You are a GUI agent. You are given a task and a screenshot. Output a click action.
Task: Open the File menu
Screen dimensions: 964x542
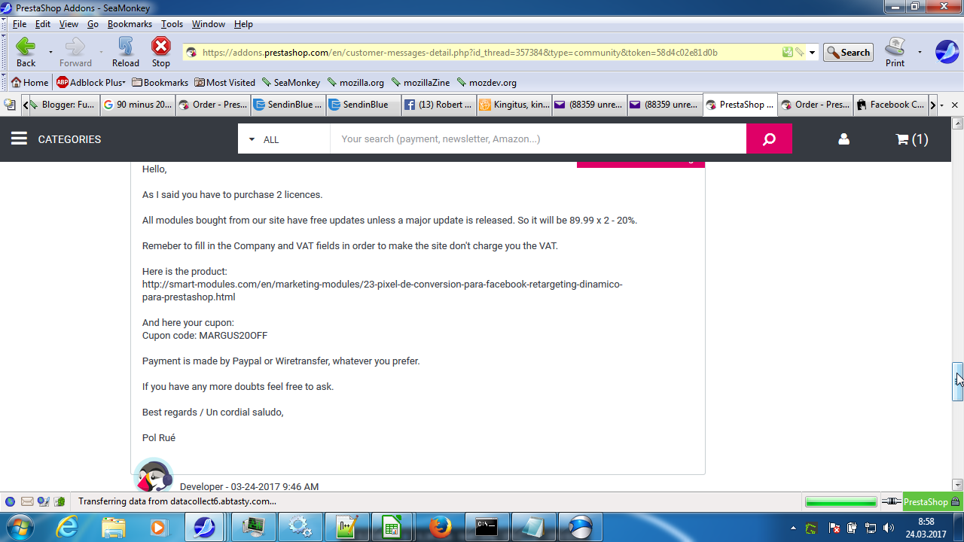tap(20, 24)
